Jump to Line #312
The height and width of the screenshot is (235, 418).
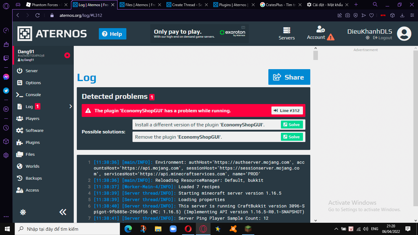(x=287, y=110)
